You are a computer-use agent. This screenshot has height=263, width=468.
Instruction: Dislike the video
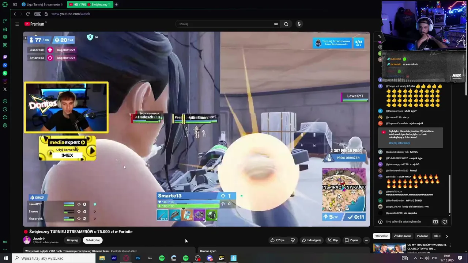pos(292,240)
